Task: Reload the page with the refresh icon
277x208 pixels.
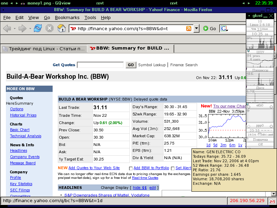Action: tap(38, 28)
